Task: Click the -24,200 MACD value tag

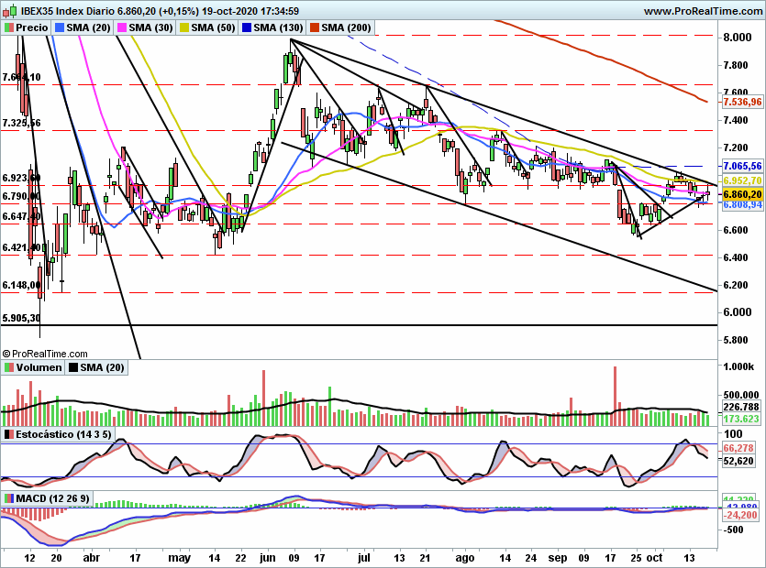Action: coord(740,515)
